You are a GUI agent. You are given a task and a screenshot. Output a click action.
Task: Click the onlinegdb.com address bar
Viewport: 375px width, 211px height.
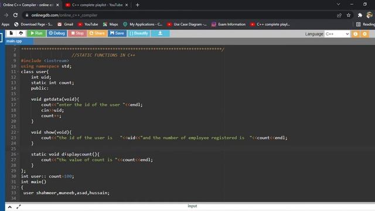[x=179, y=15]
